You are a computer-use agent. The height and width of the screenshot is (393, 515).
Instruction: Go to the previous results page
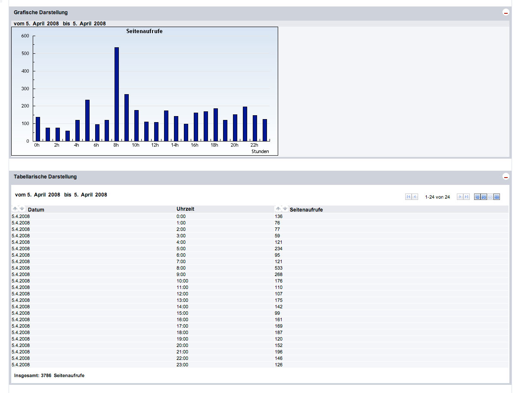(x=415, y=197)
